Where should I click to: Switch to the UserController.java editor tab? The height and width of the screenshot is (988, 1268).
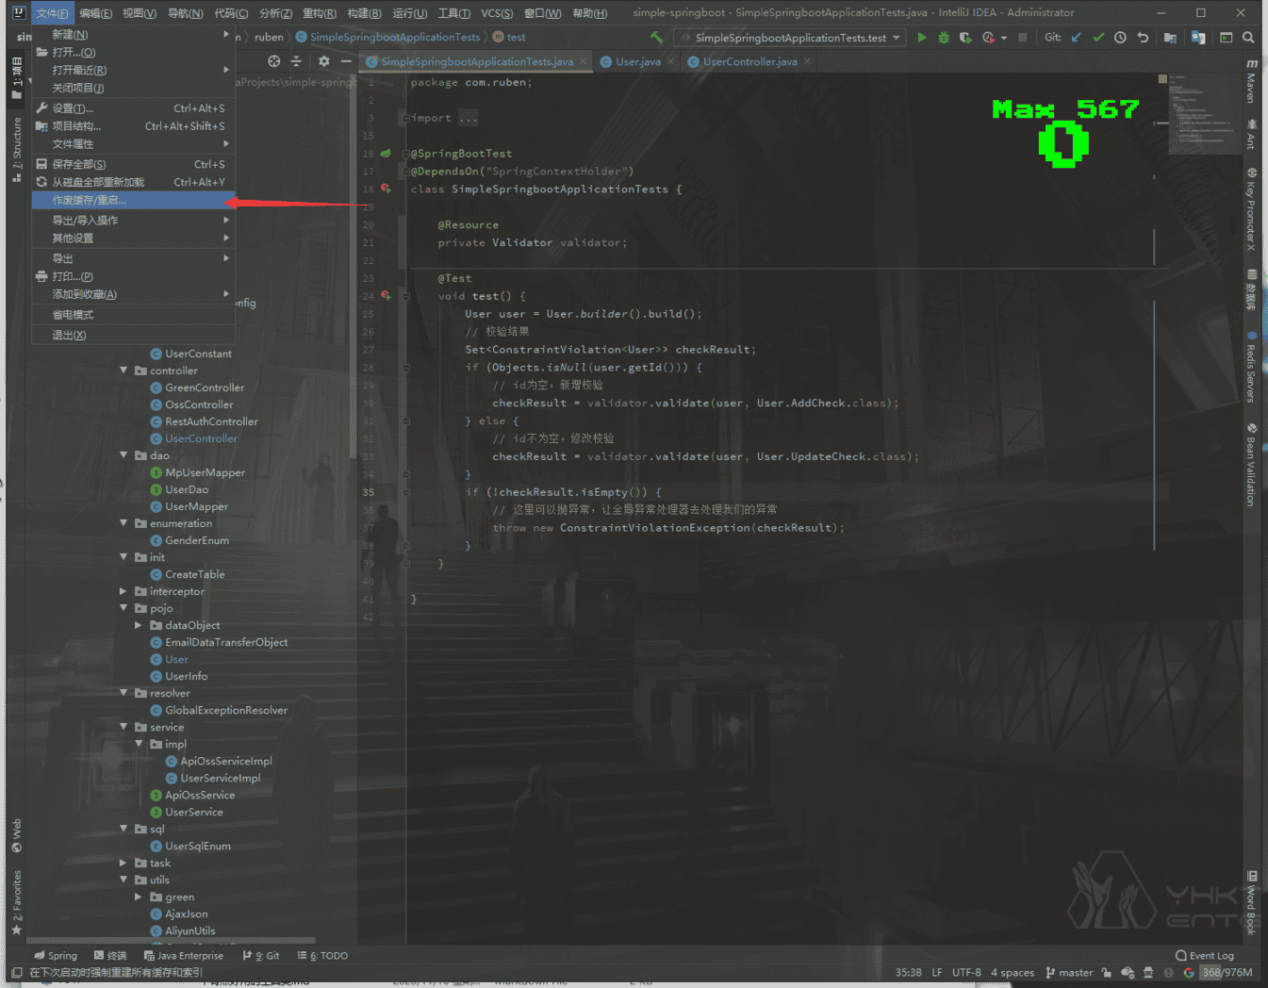pyautogui.click(x=749, y=61)
